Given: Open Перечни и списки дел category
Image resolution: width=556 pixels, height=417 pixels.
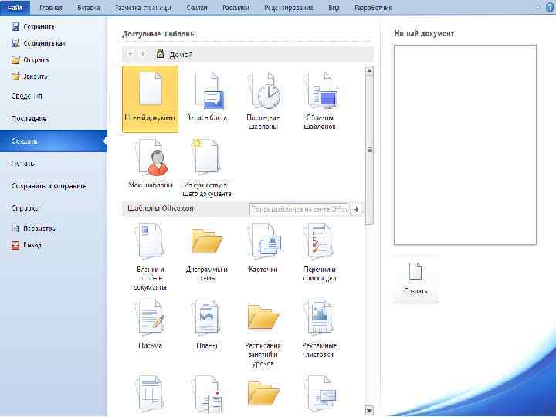Looking at the screenshot, I should (x=320, y=253).
